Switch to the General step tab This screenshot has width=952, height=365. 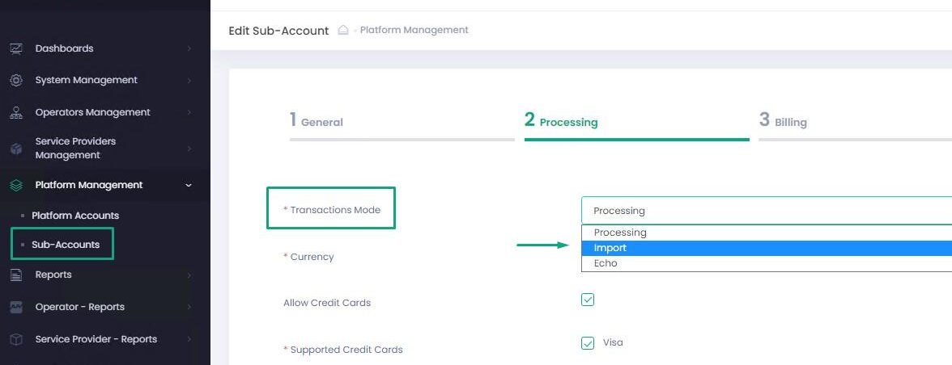pos(317,122)
